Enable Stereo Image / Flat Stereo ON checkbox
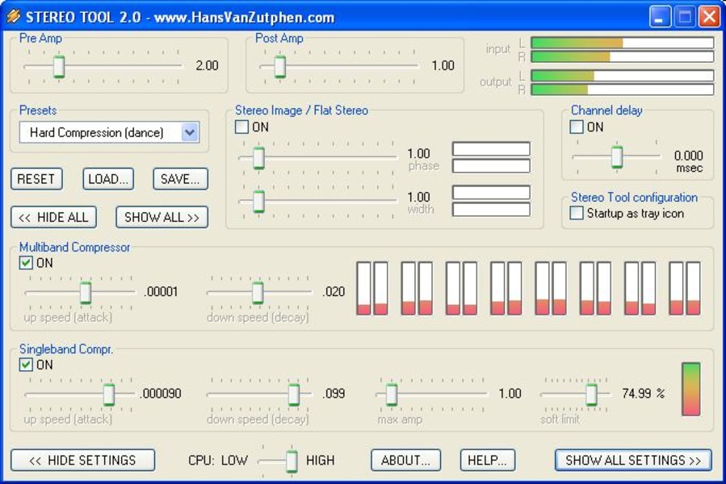This screenshot has width=726, height=484. [241, 127]
